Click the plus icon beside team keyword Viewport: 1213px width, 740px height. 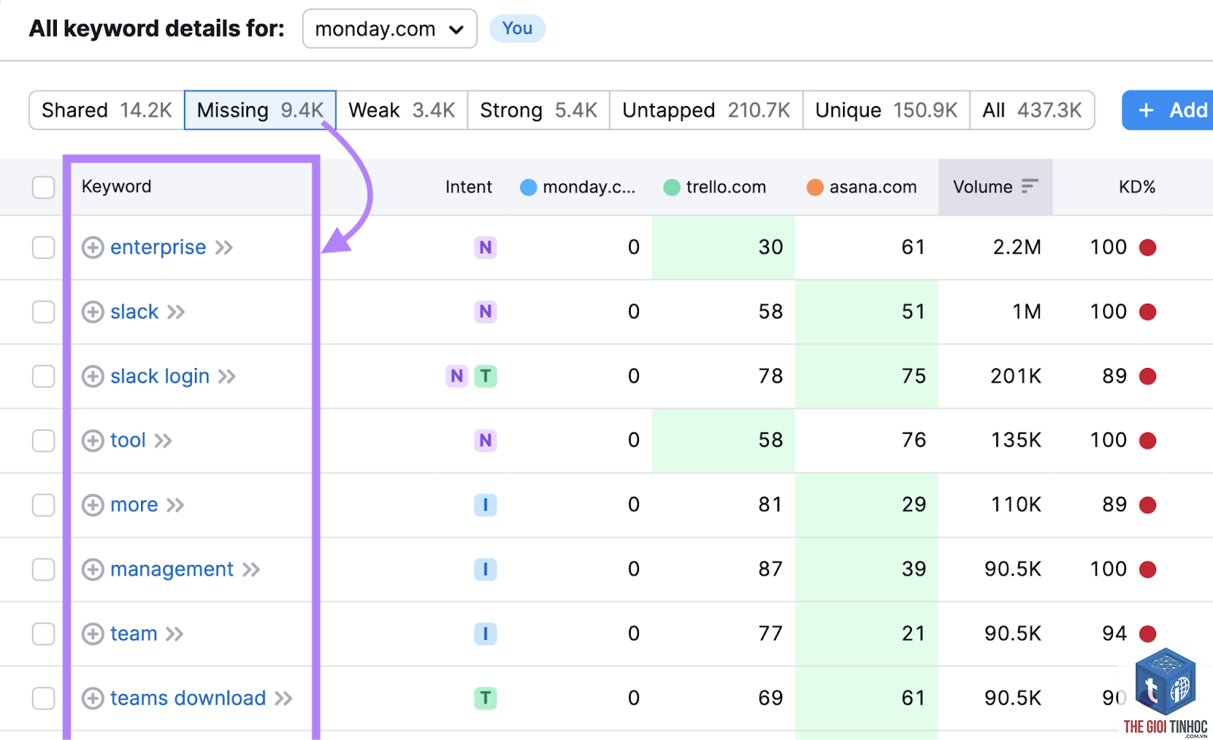[x=92, y=634]
